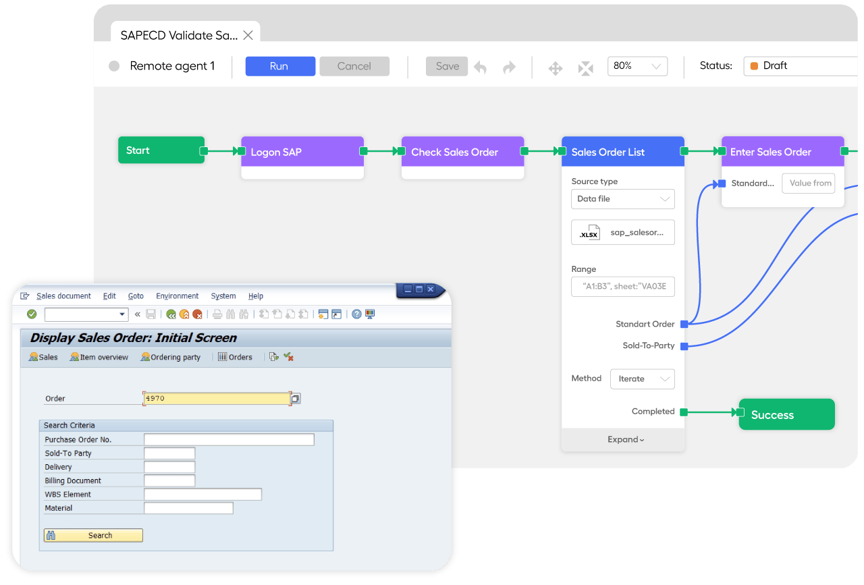Click the Redo arrow in workflow toolbar
The height and width of the screenshot is (585, 864).
click(509, 67)
